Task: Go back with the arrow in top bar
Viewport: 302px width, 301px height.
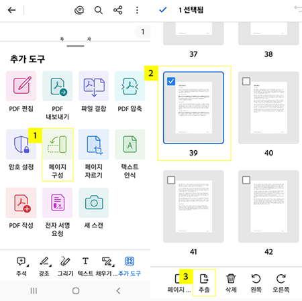Action: coord(11,10)
